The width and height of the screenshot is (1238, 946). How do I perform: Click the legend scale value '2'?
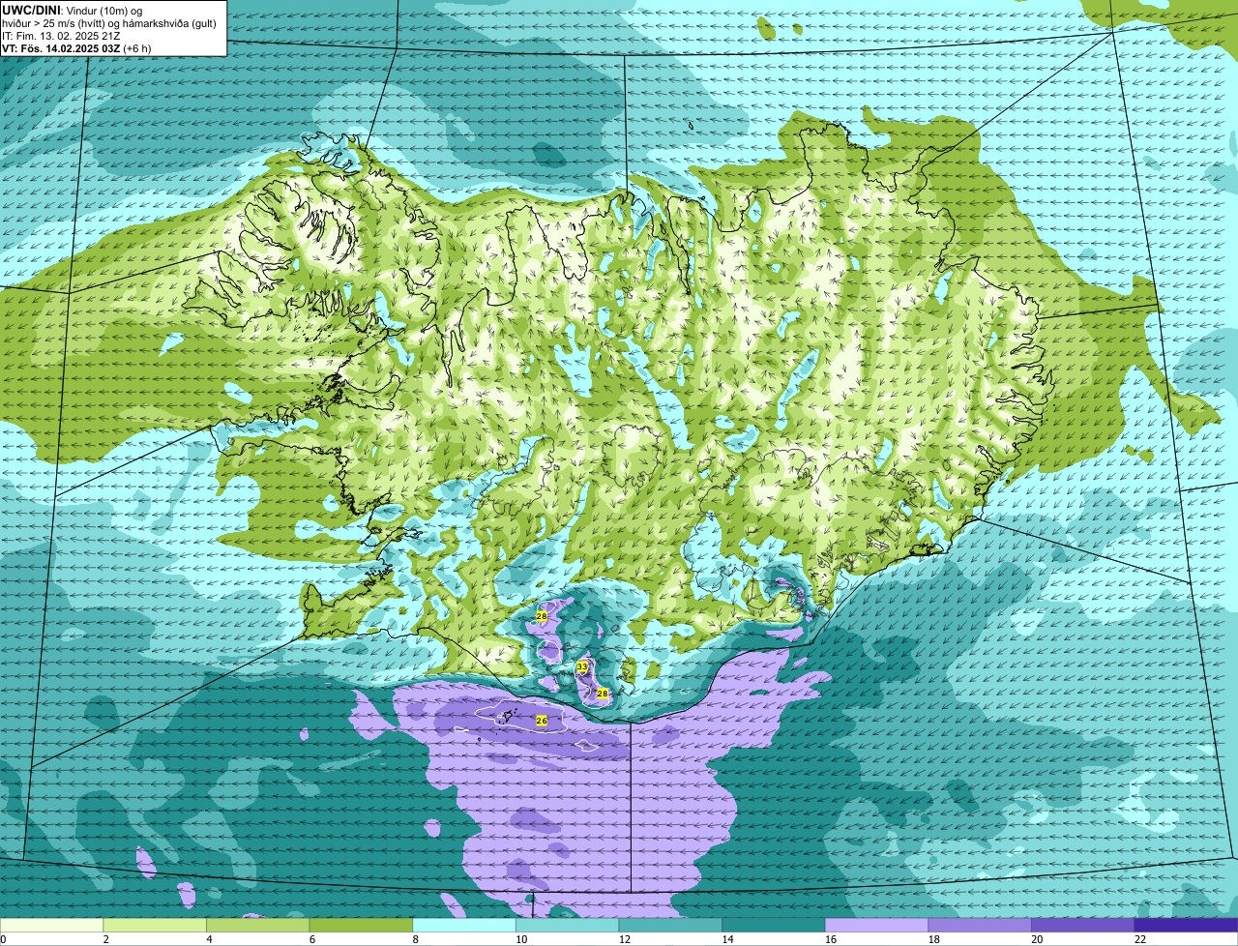[x=105, y=939]
